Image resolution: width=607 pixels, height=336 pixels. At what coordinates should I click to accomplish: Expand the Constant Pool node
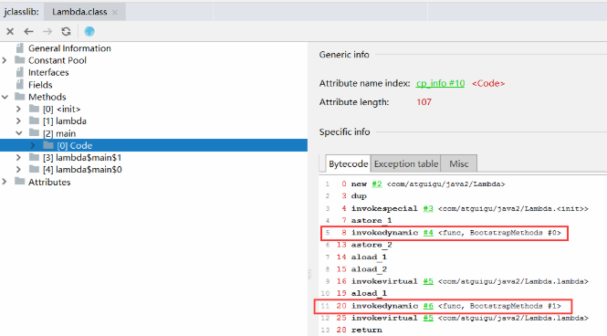[x=5, y=60]
